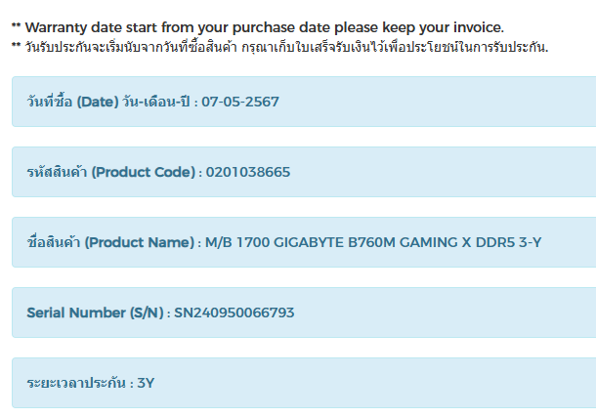Click M/B 1700 in the product name
This screenshot has width=596, height=417.
pyautogui.click(x=233, y=242)
